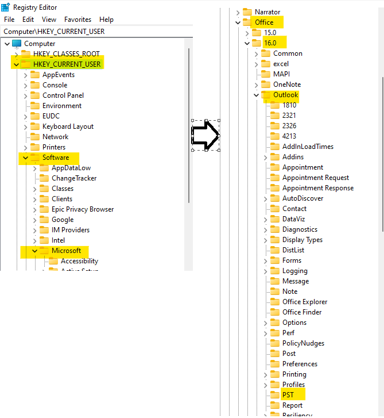Viewport: 384px width, 418px height.
Task: Select the Display Types key
Action: click(302, 240)
